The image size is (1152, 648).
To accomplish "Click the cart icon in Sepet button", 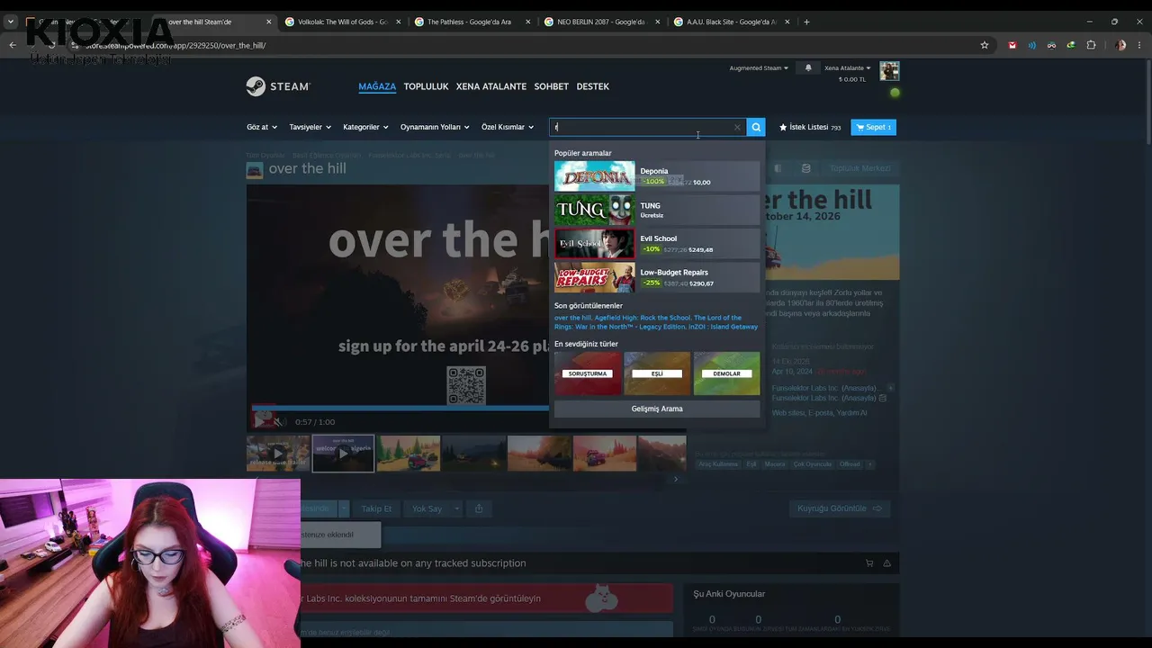I will (x=860, y=127).
